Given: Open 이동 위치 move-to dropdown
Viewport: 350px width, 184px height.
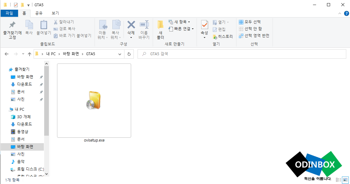Looking at the screenshot, I should [103, 30].
